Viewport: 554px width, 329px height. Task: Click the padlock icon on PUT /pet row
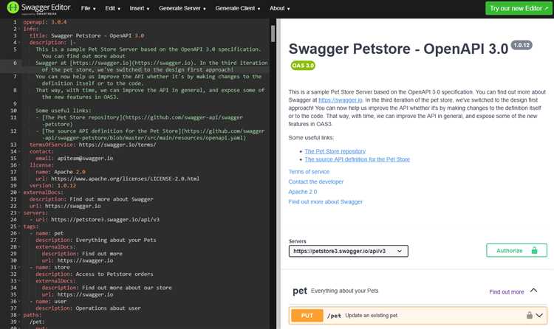point(530,315)
